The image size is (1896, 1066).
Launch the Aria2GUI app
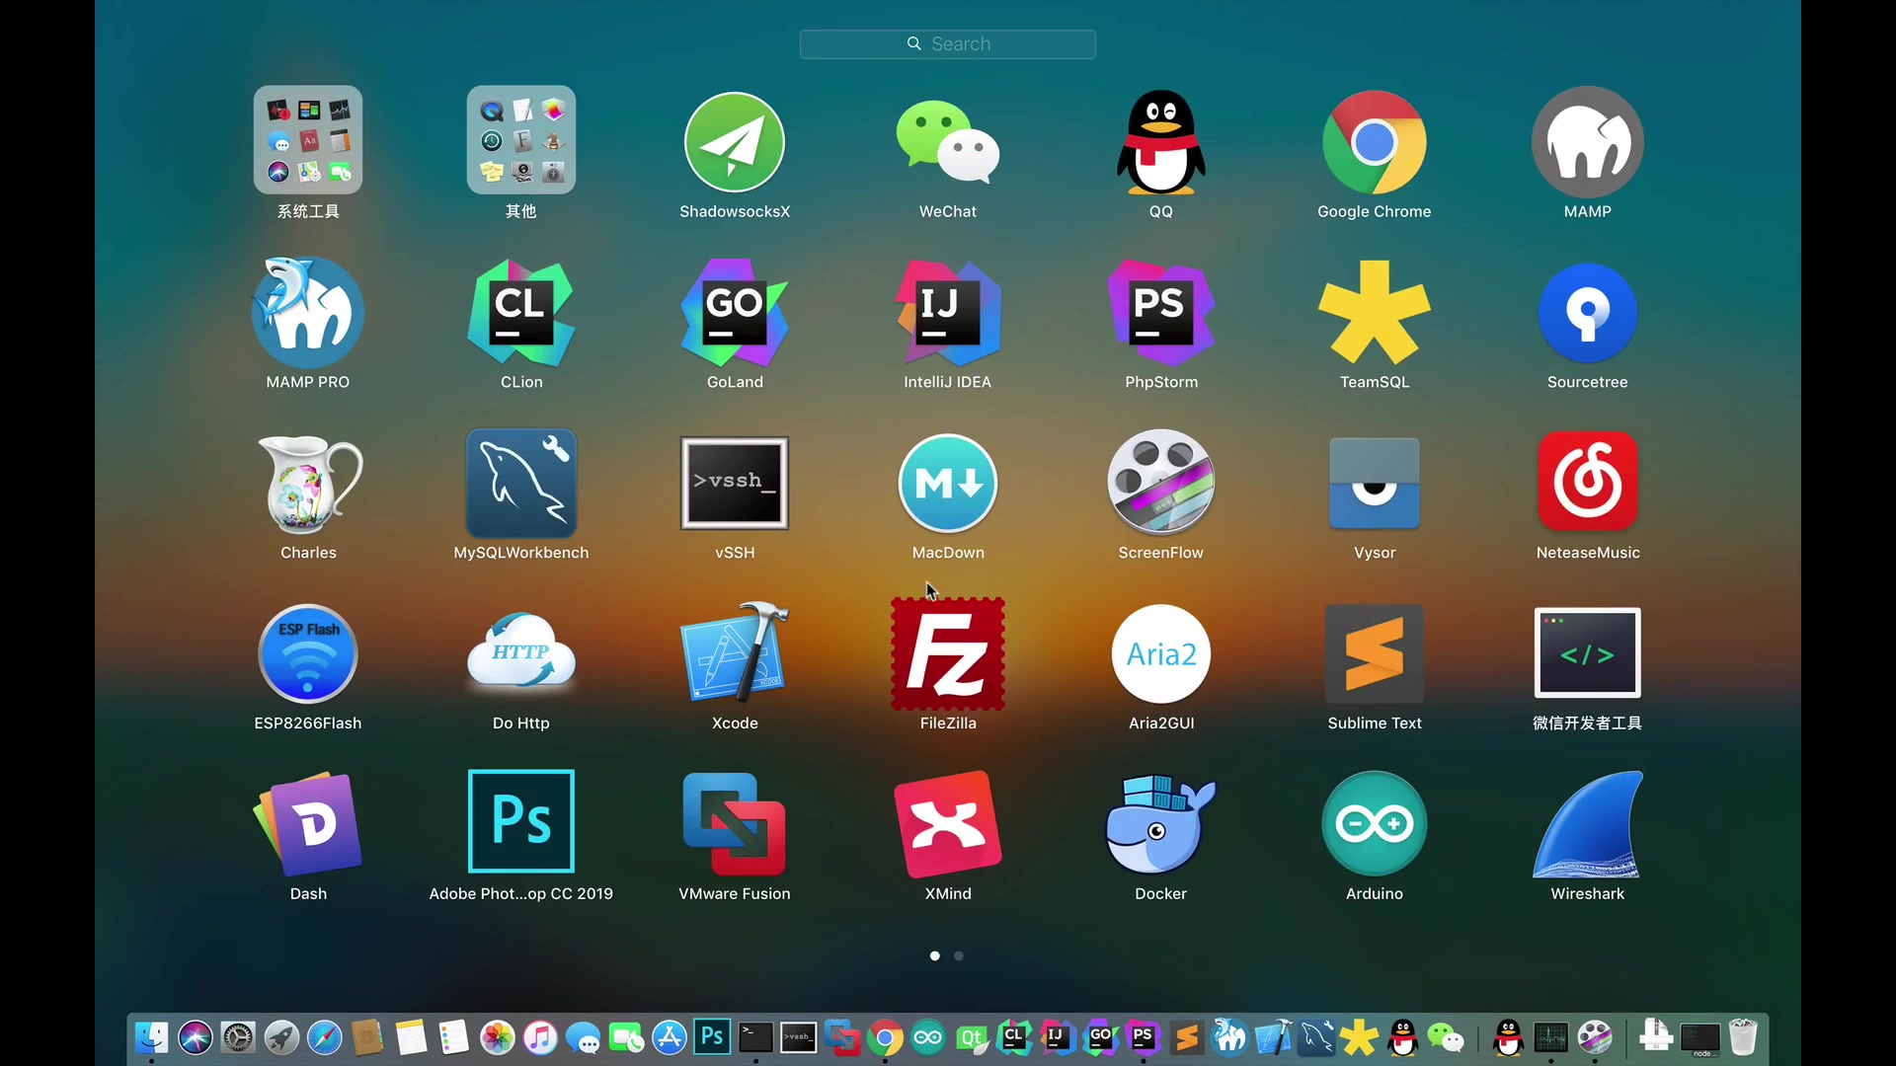pyautogui.click(x=1161, y=653)
